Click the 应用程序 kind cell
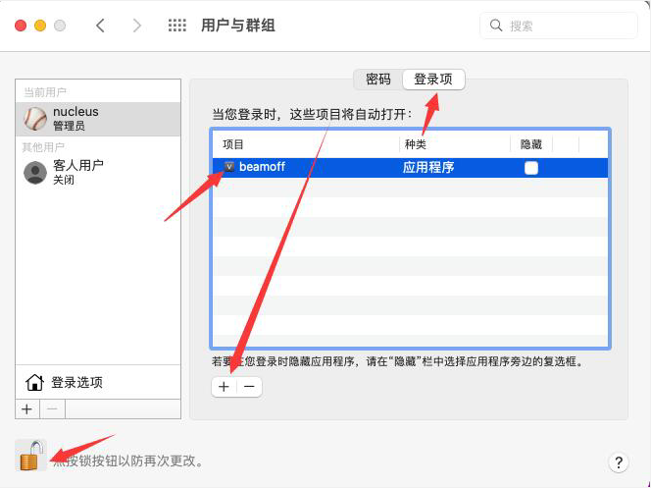The width and height of the screenshot is (651, 488). pos(428,168)
